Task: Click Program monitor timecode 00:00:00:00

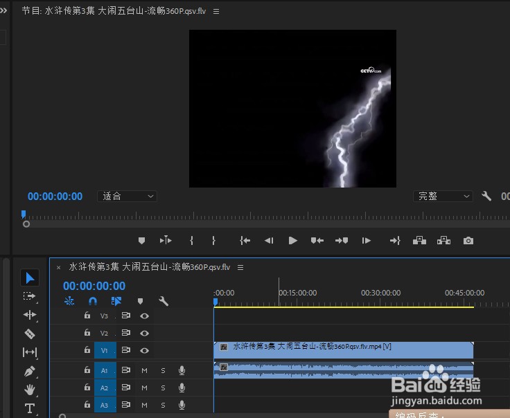Action: pyautogui.click(x=55, y=196)
